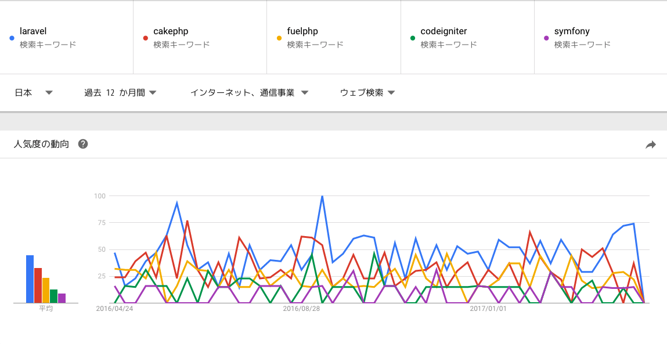Click the blue dot next to laravel
667x344 pixels.
(12, 38)
